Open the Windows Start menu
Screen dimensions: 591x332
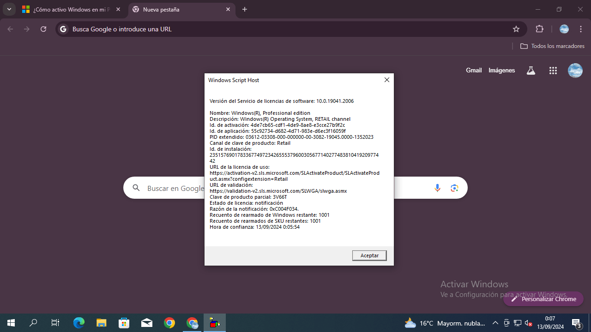tap(11, 323)
